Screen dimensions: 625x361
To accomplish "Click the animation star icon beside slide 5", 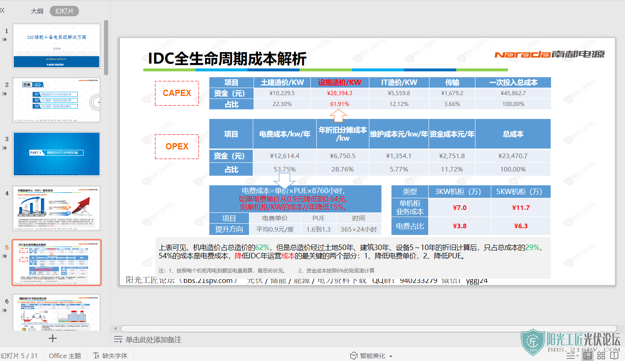I will 5,256.
